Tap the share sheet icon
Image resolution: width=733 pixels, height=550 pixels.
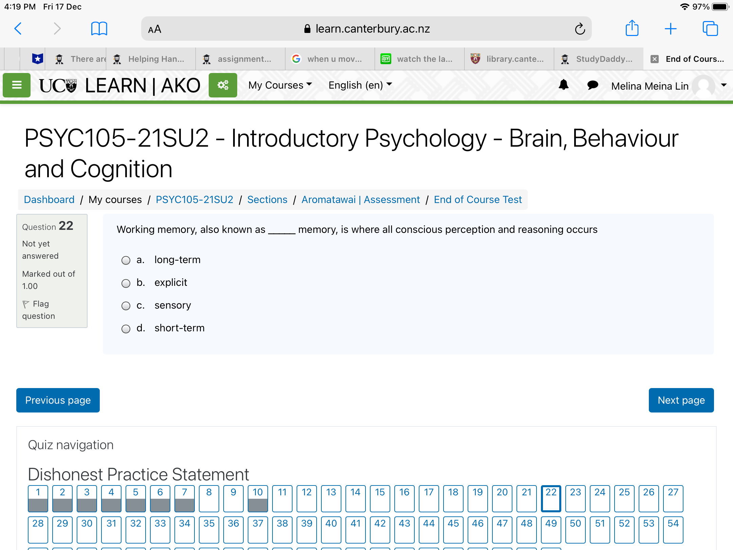coord(632,28)
